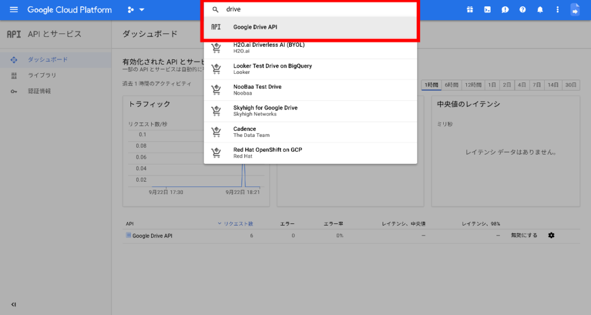Screen dimensions: 591x315
Task: Select Skyhigh for Google Drive result
Action: pyautogui.click(x=310, y=111)
